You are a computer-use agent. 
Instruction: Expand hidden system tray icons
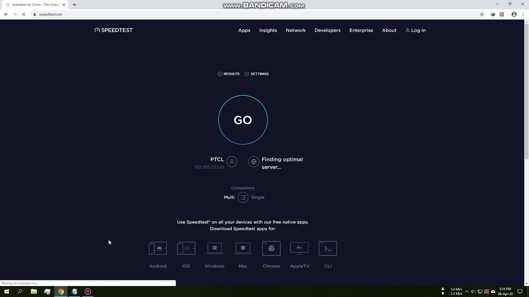[467, 292]
